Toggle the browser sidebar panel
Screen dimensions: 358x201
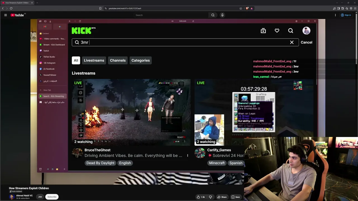click(x=338, y=8)
